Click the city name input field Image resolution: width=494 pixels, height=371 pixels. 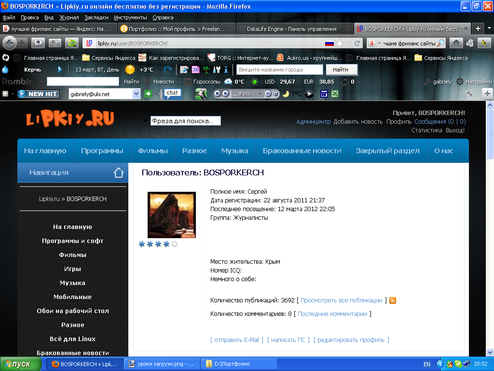click(x=279, y=70)
